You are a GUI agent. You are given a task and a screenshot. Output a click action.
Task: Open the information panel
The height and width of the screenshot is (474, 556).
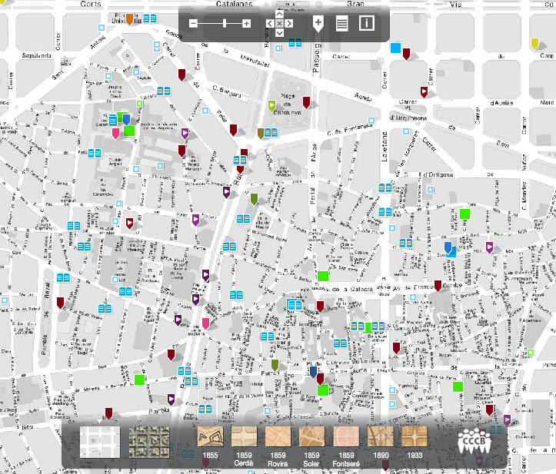point(366,23)
